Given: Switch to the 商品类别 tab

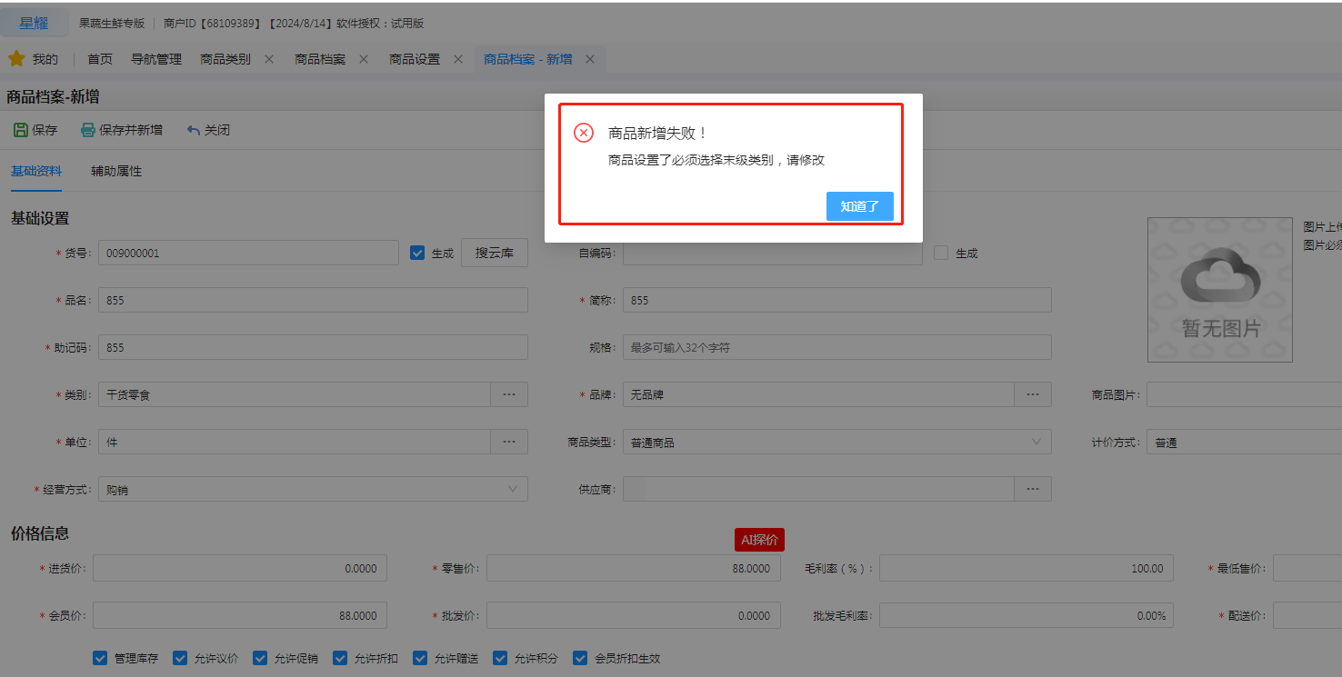Looking at the screenshot, I should click(225, 59).
